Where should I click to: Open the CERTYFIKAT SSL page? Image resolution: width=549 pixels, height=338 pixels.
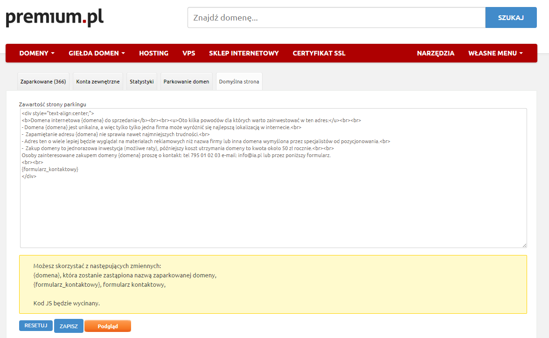(x=319, y=53)
